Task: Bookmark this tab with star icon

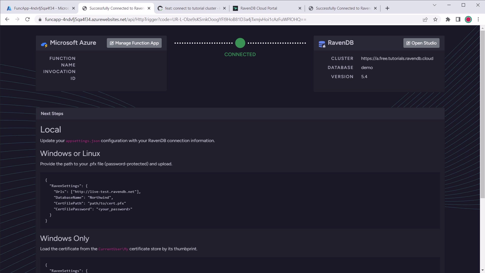Action: click(x=435, y=19)
